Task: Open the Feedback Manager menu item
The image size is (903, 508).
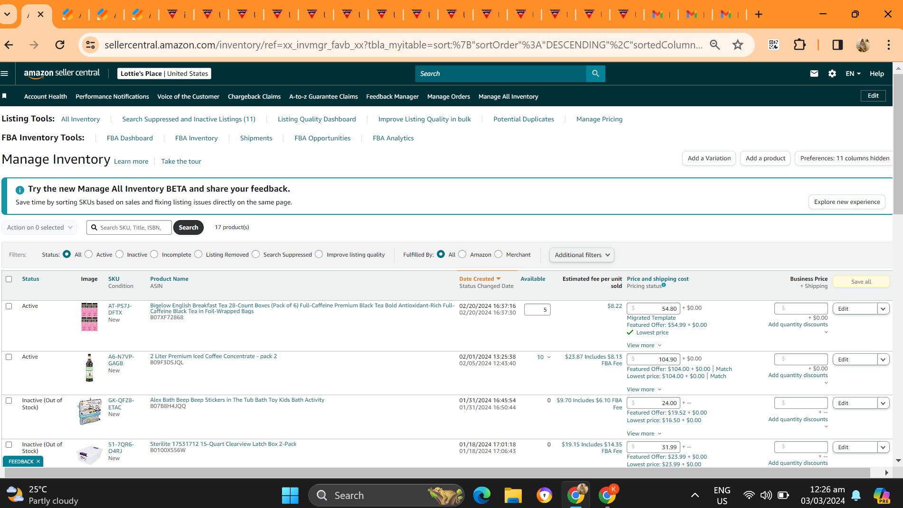Action: pyautogui.click(x=392, y=96)
